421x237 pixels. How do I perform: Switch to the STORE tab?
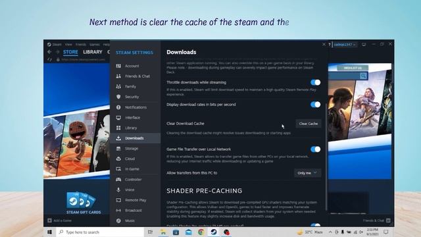tap(70, 52)
